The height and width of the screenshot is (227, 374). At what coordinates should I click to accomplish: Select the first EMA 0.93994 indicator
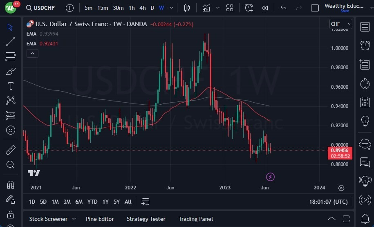pyautogui.click(x=43, y=34)
